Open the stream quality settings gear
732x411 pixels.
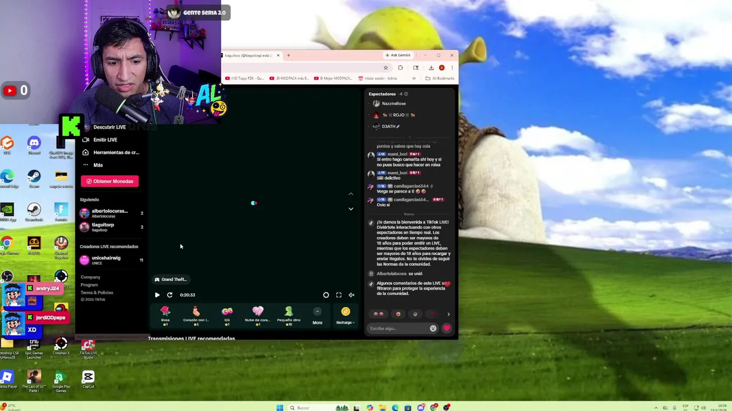326,295
